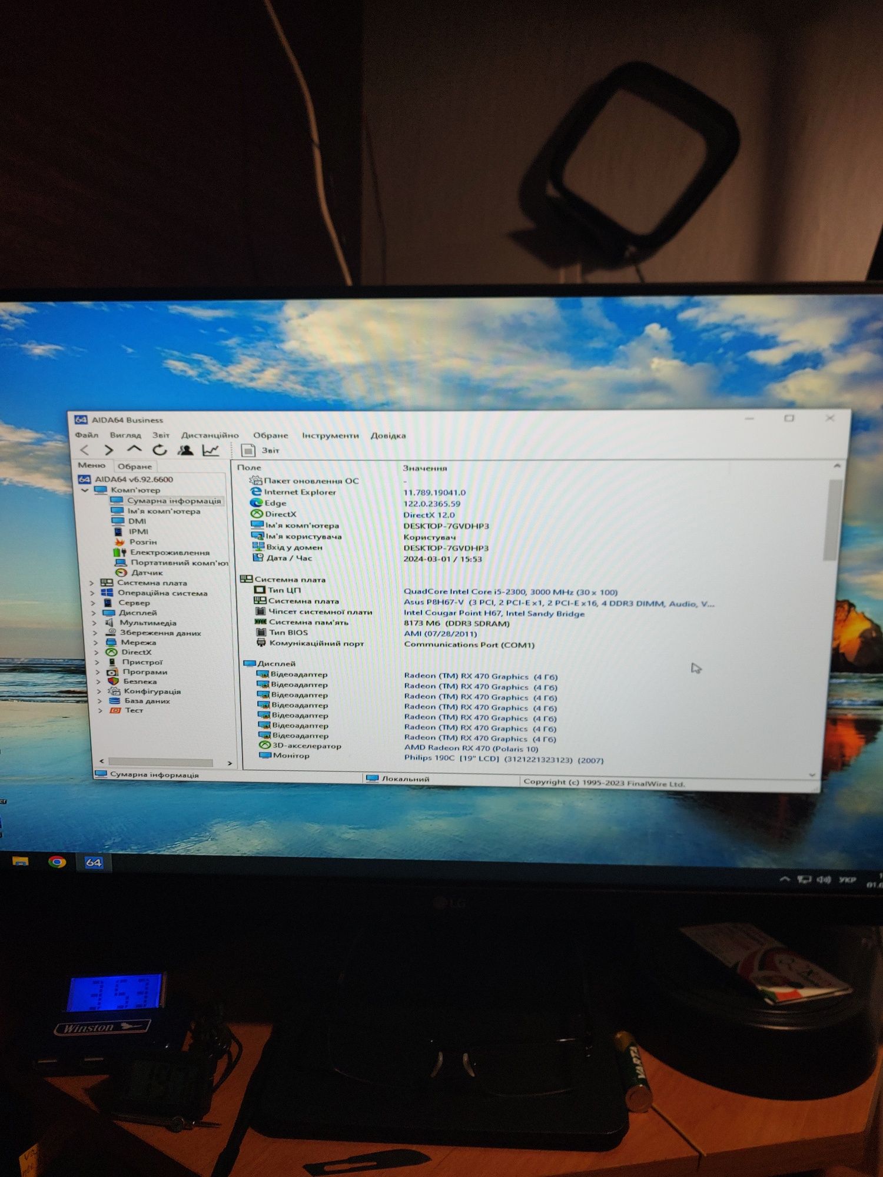Click vertical scrollbar thumb in details pane

(831, 520)
